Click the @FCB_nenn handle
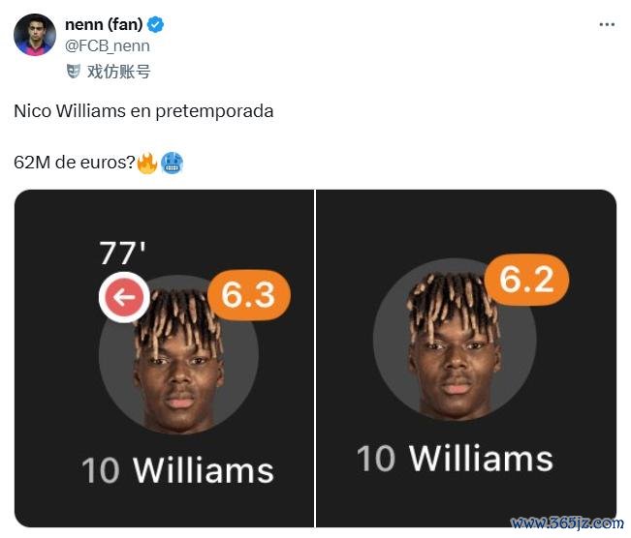 [x=107, y=46]
